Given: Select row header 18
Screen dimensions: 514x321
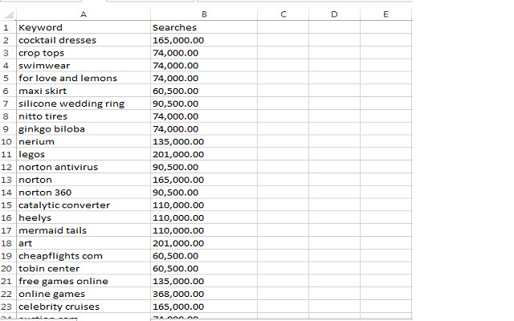Looking at the screenshot, I should coord(6,243).
